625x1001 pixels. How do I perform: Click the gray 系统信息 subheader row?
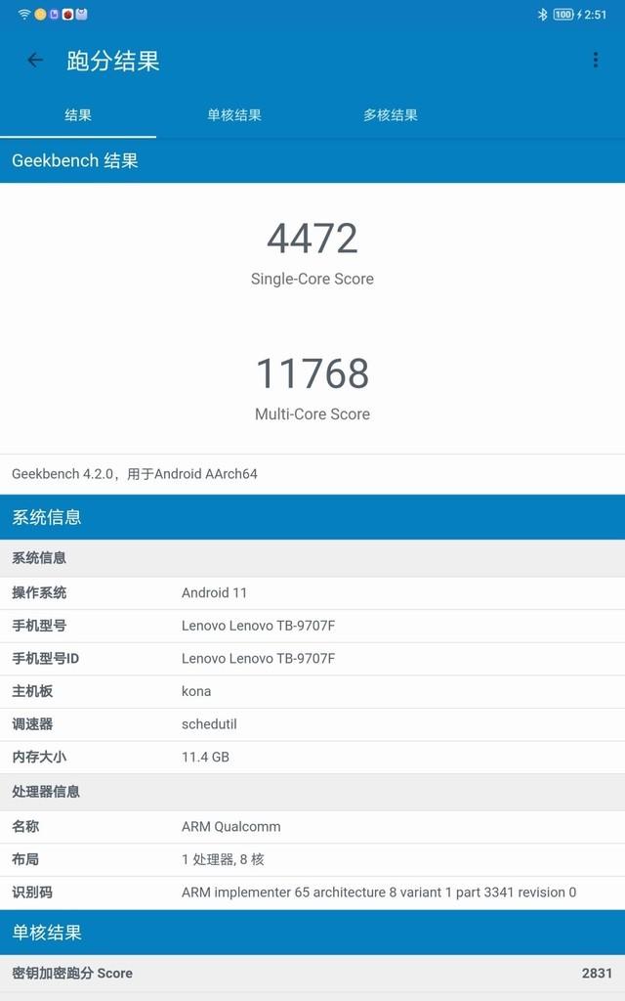pyautogui.click(x=312, y=558)
